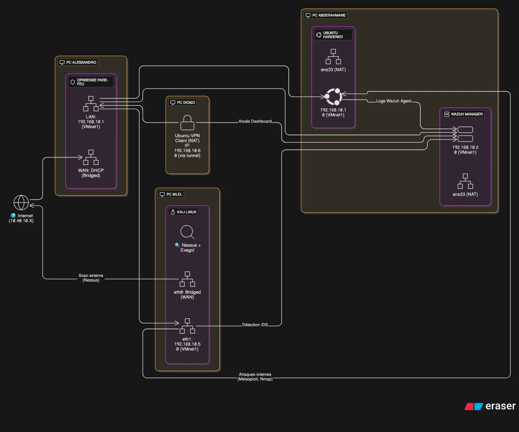Click the Accès Dashboard connection label
Image resolution: width=519 pixels, height=432 pixels.
click(255, 122)
